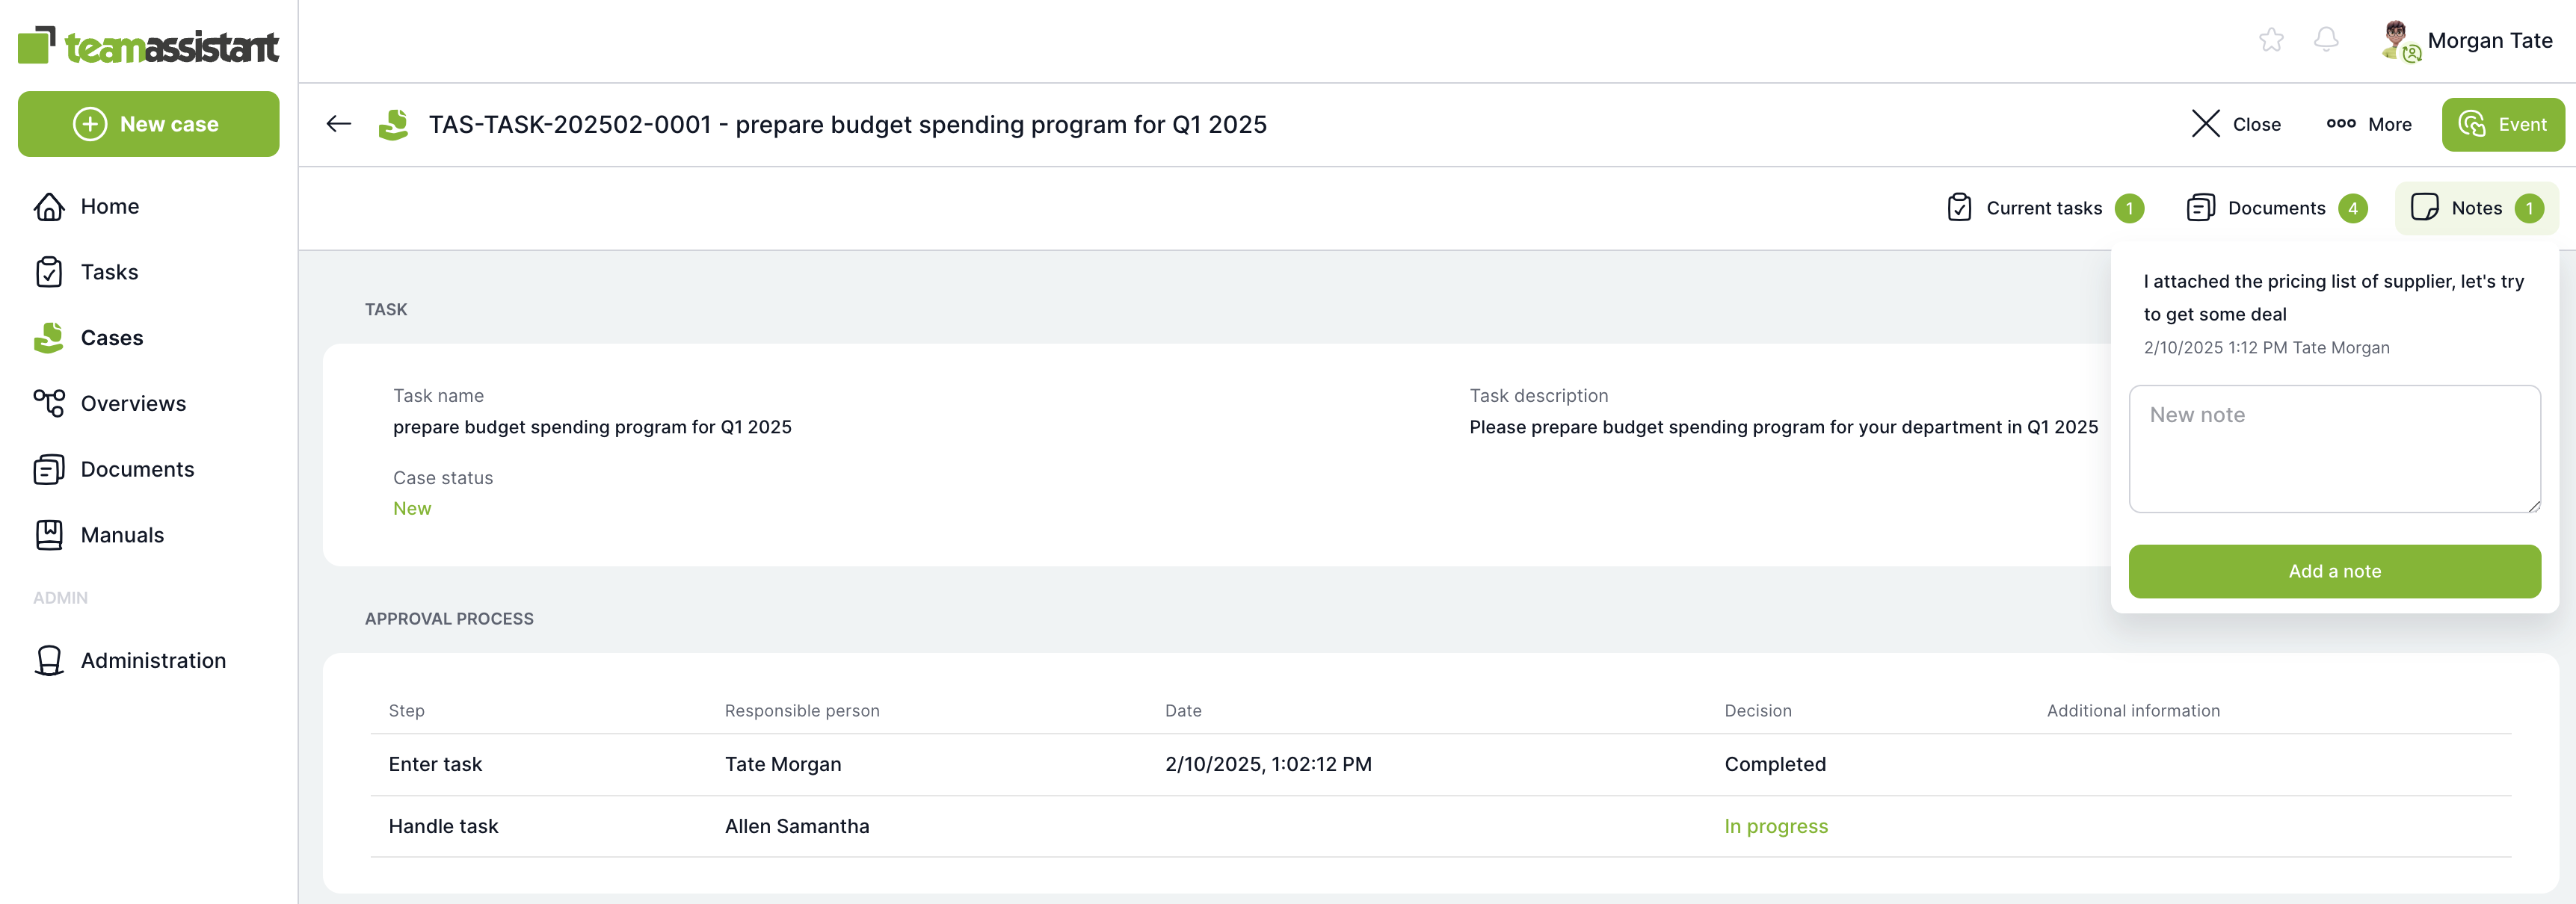Click the Step column header
Image resolution: width=2576 pixels, height=904 pixels.
click(406, 711)
